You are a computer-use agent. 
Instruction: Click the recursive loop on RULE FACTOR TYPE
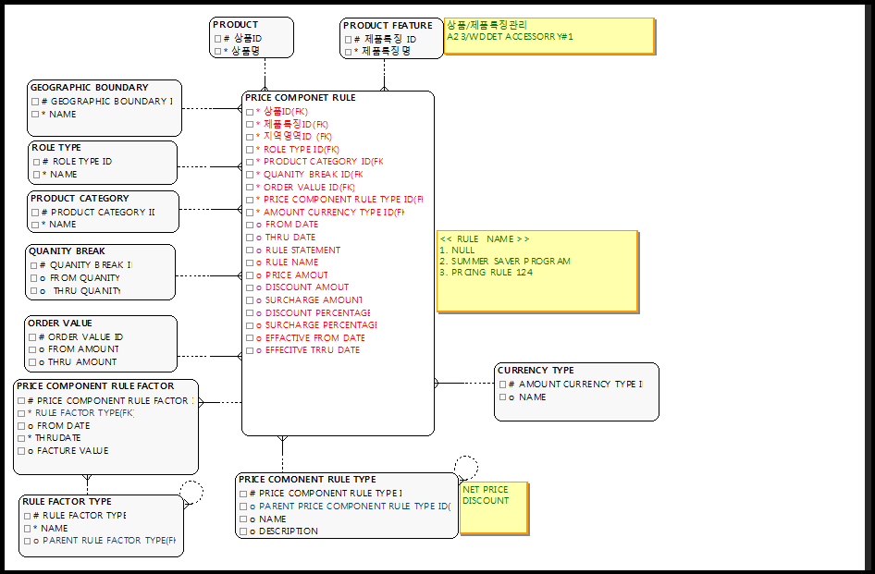click(x=191, y=493)
